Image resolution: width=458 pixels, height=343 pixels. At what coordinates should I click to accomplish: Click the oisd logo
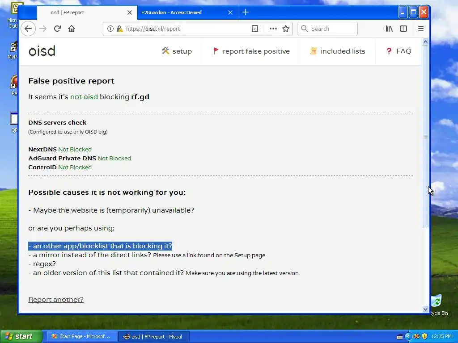point(42,51)
